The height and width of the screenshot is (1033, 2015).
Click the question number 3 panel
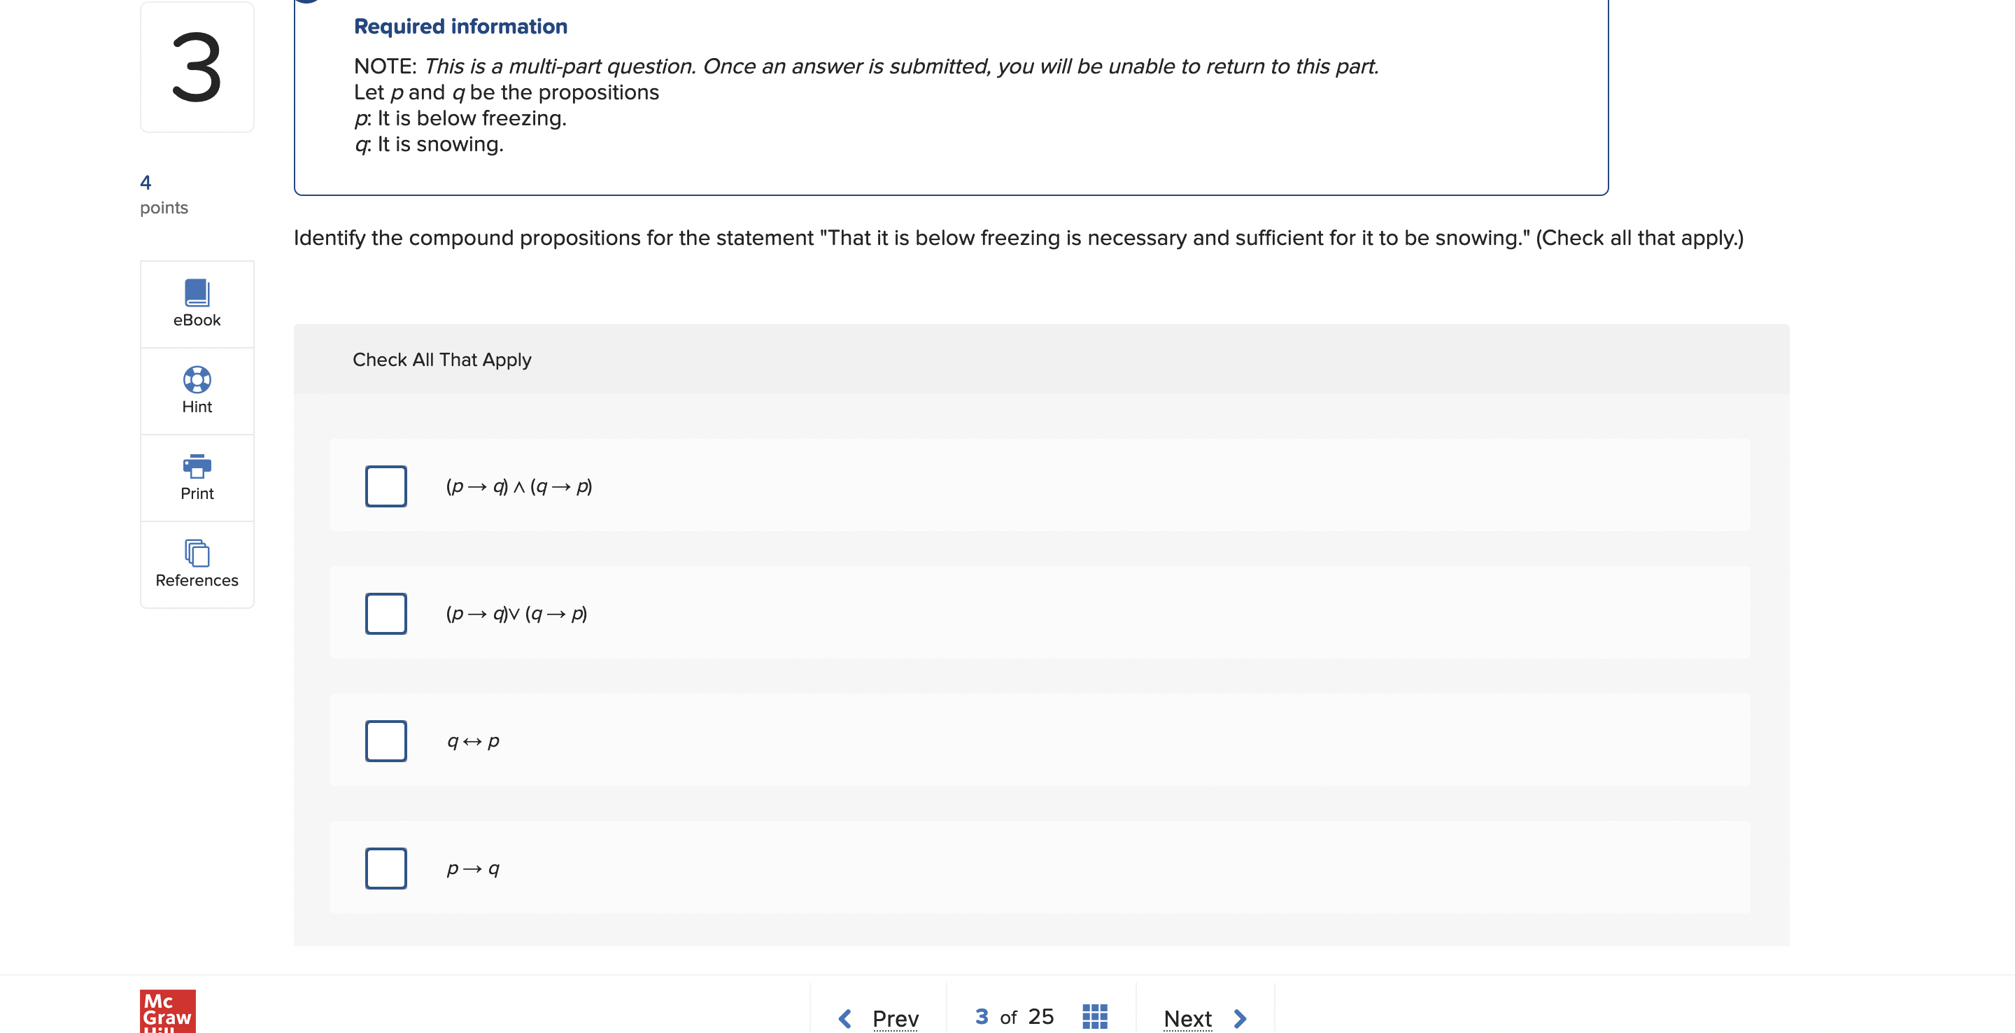(197, 66)
